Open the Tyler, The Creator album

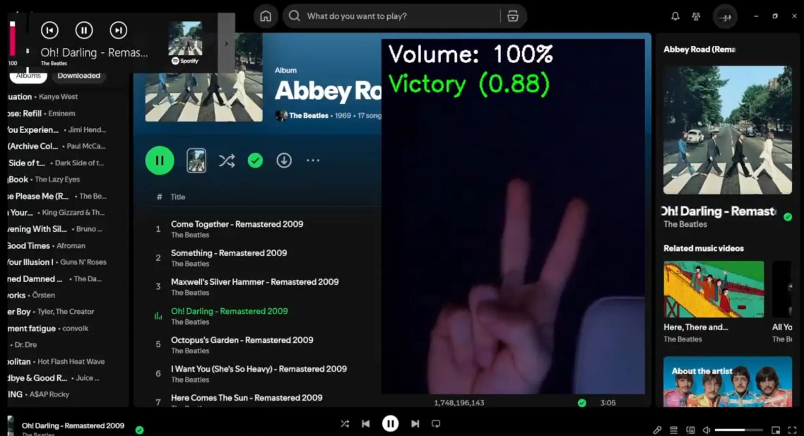[57, 312]
